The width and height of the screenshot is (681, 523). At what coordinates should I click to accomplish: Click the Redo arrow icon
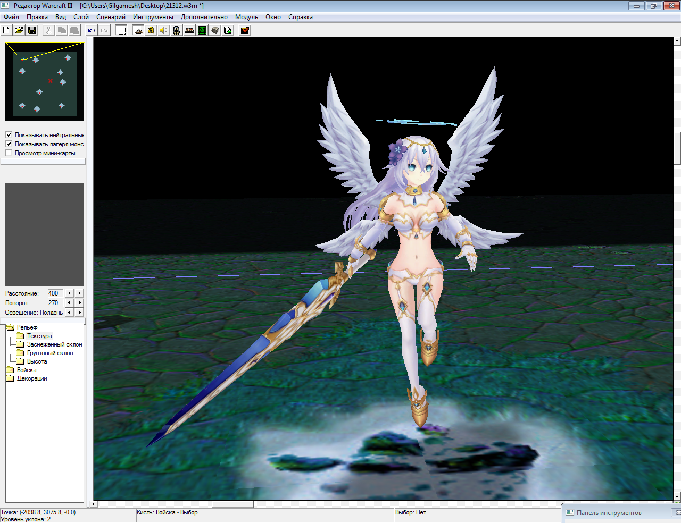pyautogui.click(x=104, y=30)
